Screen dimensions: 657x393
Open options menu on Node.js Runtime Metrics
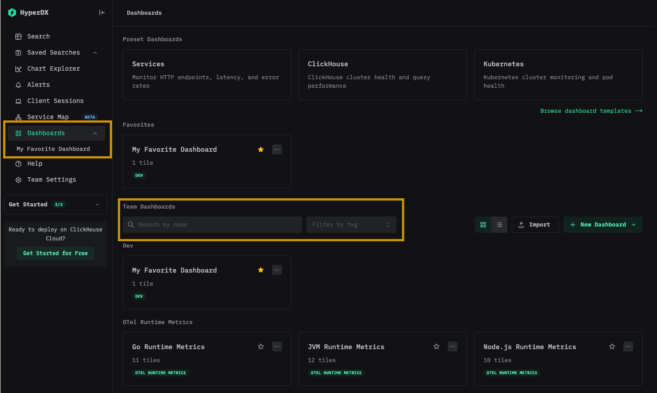628,346
